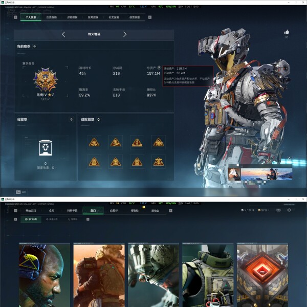Viewport: 307px width, 307px height.
Task: Open card showing helmeted gas-mask soldier
Action: (153, 275)
